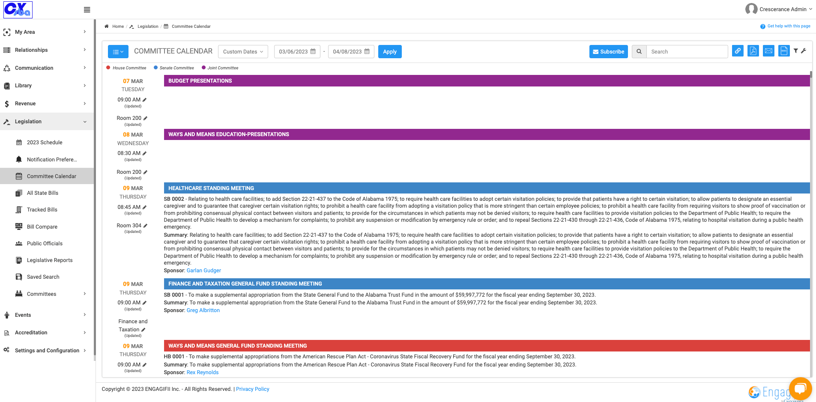The image size is (816, 402).
Task: Email the committee calendar
Action: point(768,51)
